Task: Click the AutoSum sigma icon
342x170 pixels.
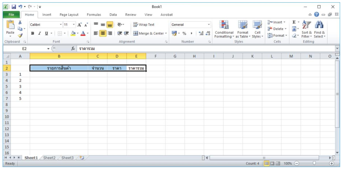Action: [294, 22]
